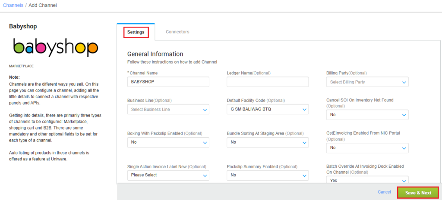Open Single Action Invoice Label New dropdown
Screen dimensions: 442x200
point(168,175)
